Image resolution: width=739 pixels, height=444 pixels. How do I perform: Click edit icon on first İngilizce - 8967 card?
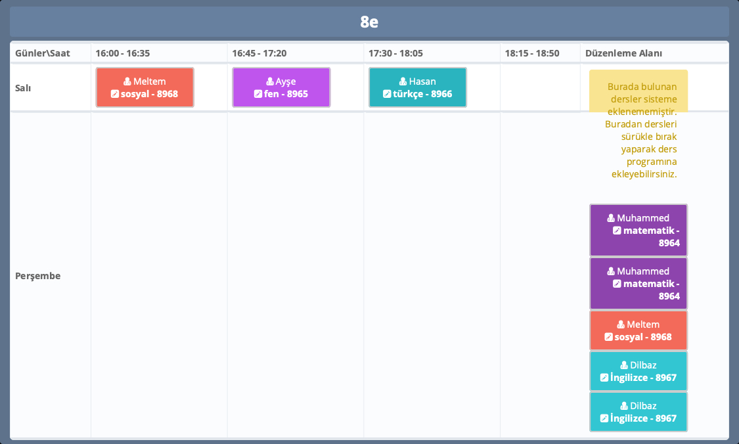coord(604,378)
